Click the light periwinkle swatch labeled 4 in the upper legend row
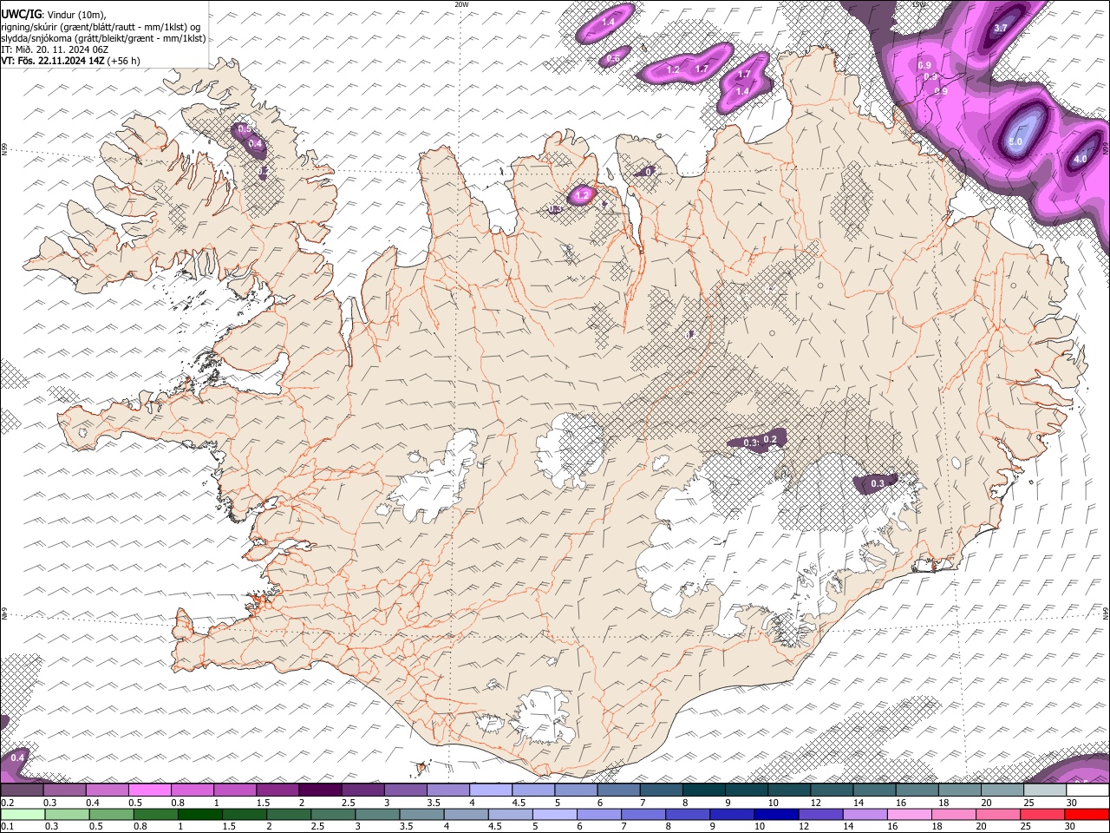 491,790
